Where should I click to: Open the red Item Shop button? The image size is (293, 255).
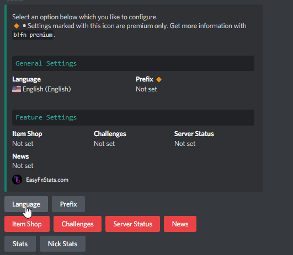[x=27, y=224]
